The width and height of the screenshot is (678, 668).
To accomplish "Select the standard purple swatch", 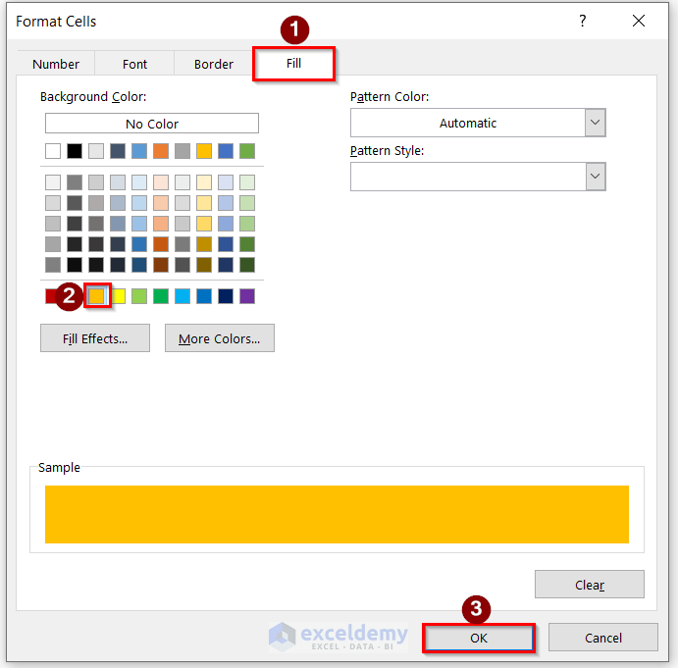I will [x=247, y=296].
